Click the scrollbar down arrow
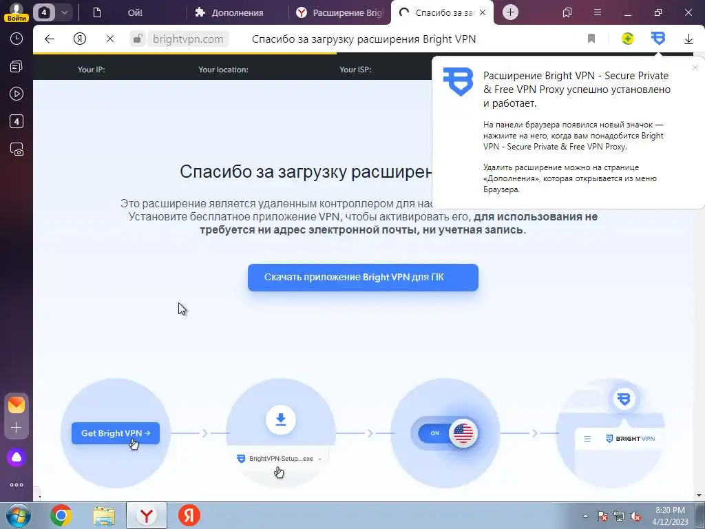Screen dimensions: 705x529 [699, 495]
